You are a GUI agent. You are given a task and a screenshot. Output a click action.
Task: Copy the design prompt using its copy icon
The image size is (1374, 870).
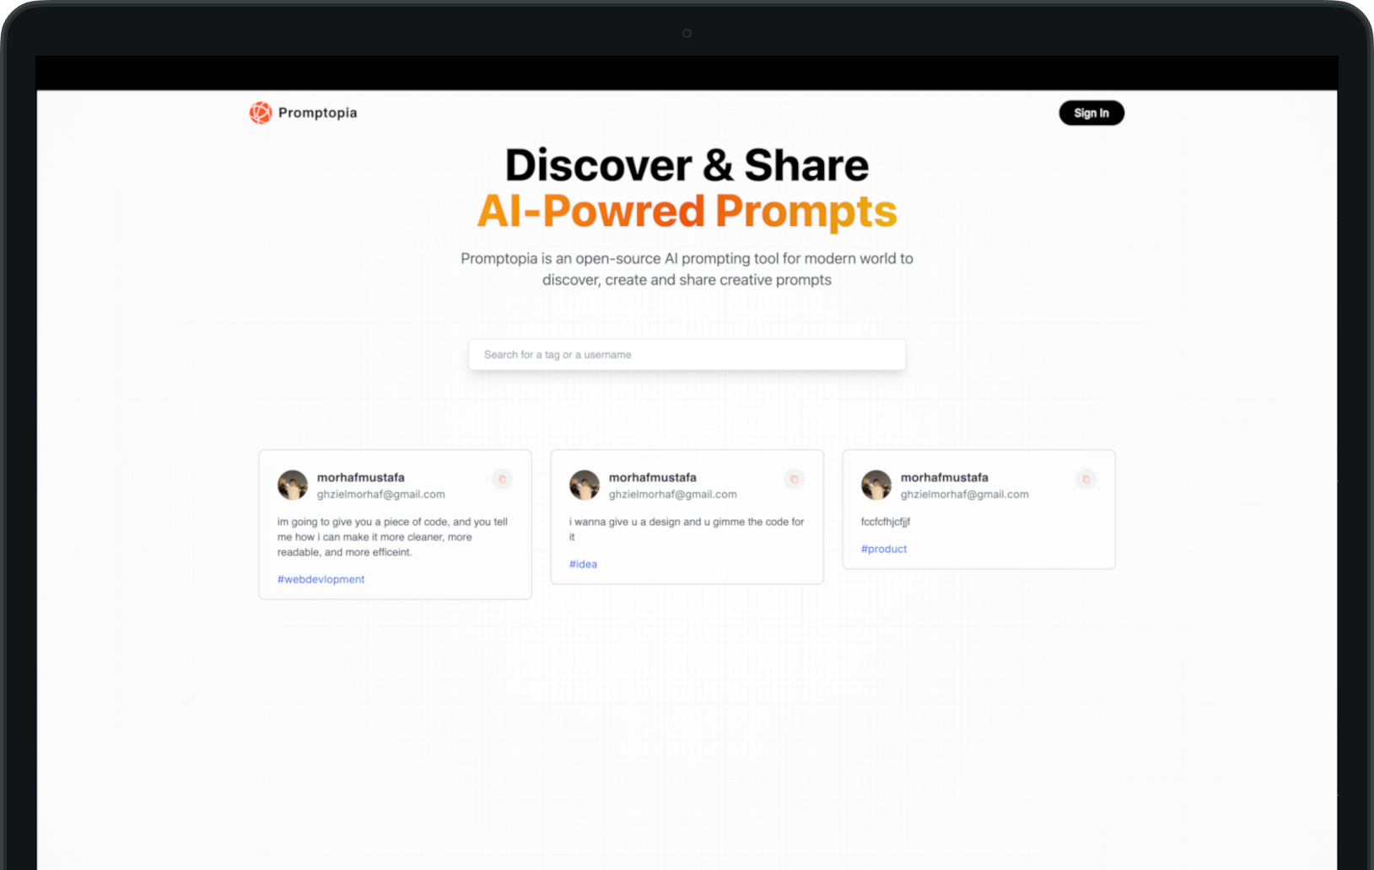[794, 479]
